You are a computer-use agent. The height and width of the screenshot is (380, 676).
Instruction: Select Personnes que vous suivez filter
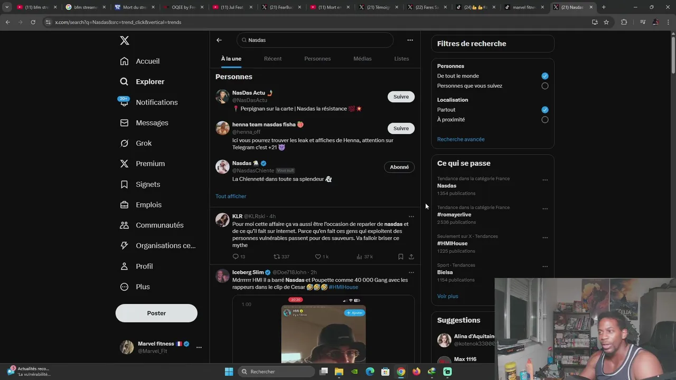545,86
